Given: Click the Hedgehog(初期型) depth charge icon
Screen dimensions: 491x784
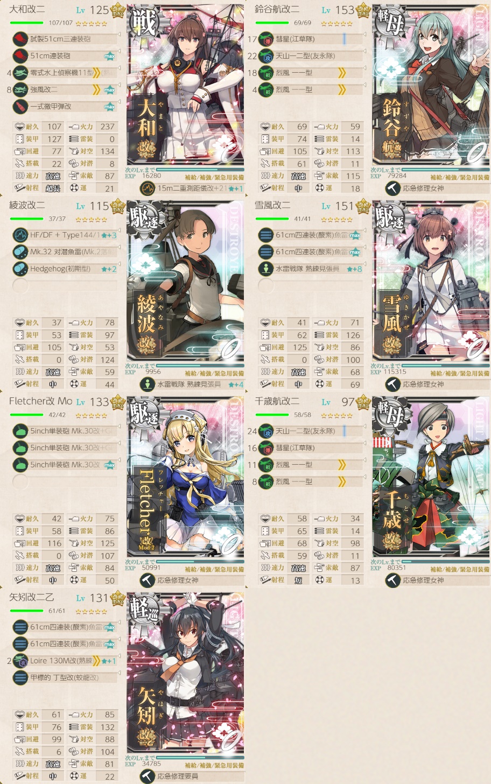Looking at the screenshot, I should point(20,269).
